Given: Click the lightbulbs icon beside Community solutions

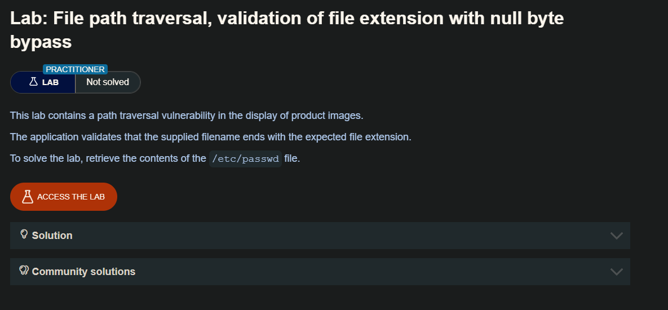Looking at the screenshot, I should (24, 271).
